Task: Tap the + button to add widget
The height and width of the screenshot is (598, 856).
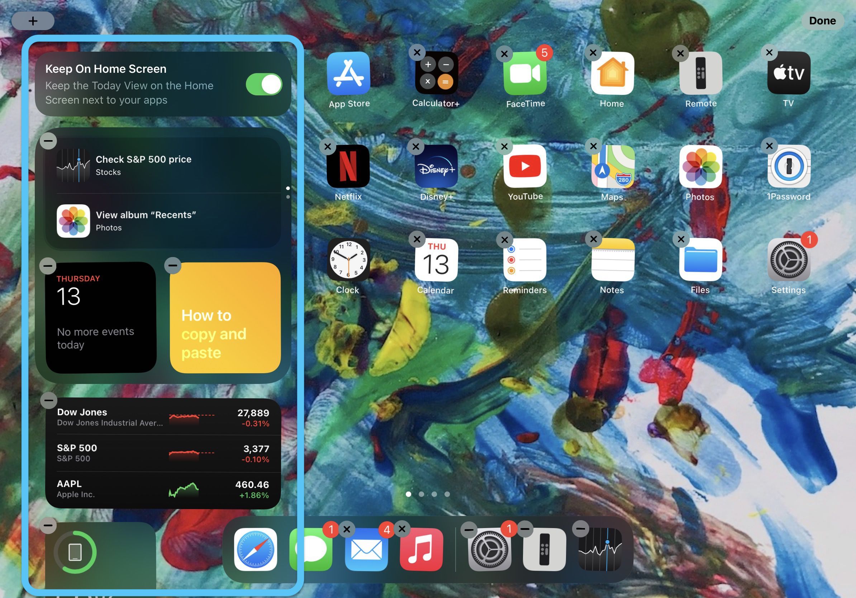Action: (x=33, y=20)
